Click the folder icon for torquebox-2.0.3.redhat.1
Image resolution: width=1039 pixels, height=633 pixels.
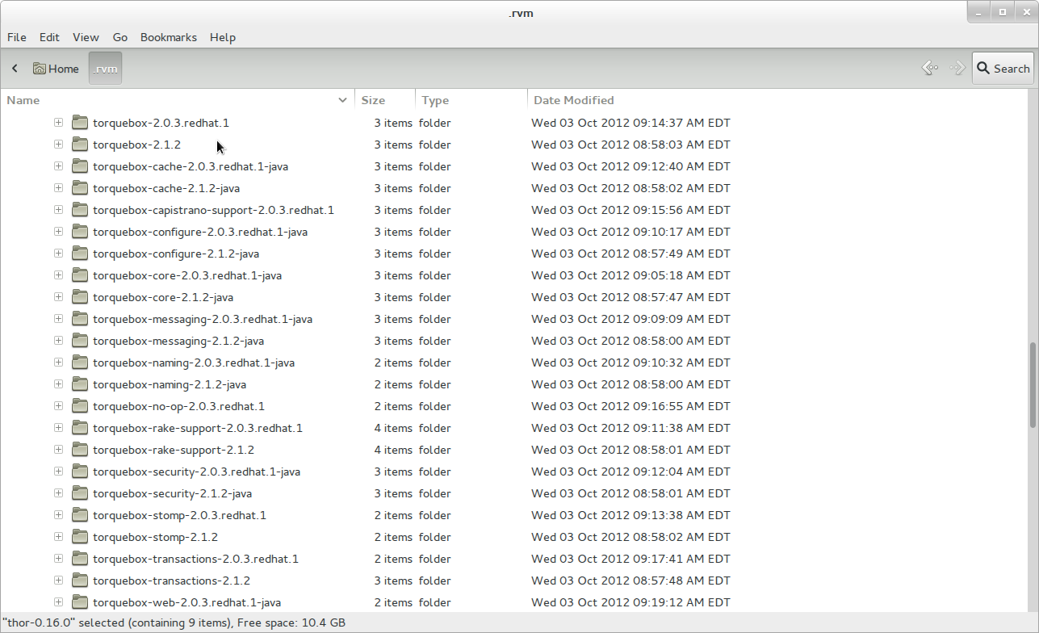click(79, 123)
